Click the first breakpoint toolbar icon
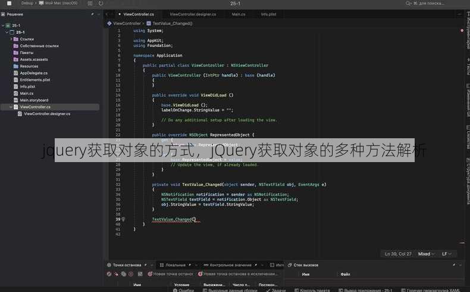 pyautogui.click(x=109, y=274)
